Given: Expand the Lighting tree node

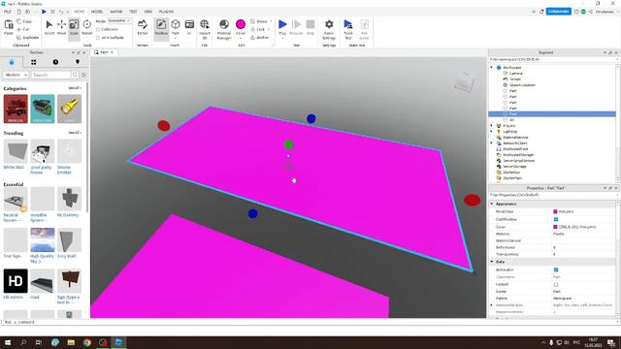Looking at the screenshot, I should (492, 132).
